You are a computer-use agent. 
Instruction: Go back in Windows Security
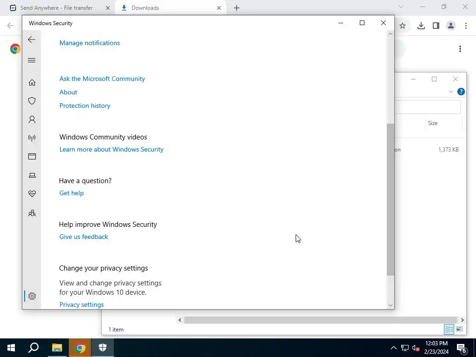pos(32,40)
